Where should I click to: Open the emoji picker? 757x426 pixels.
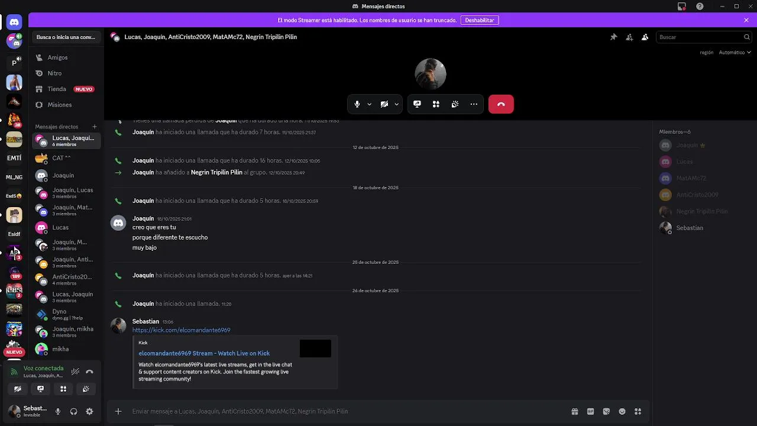(622, 411)
